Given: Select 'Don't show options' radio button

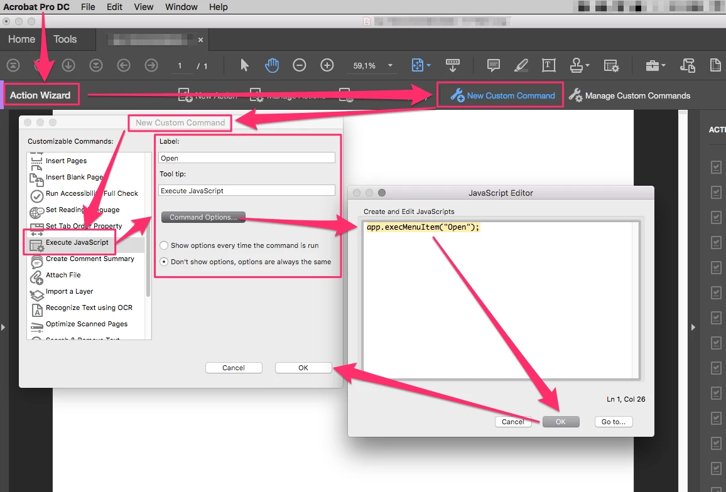Looking at the screenshot, I should tap(164, 262).
